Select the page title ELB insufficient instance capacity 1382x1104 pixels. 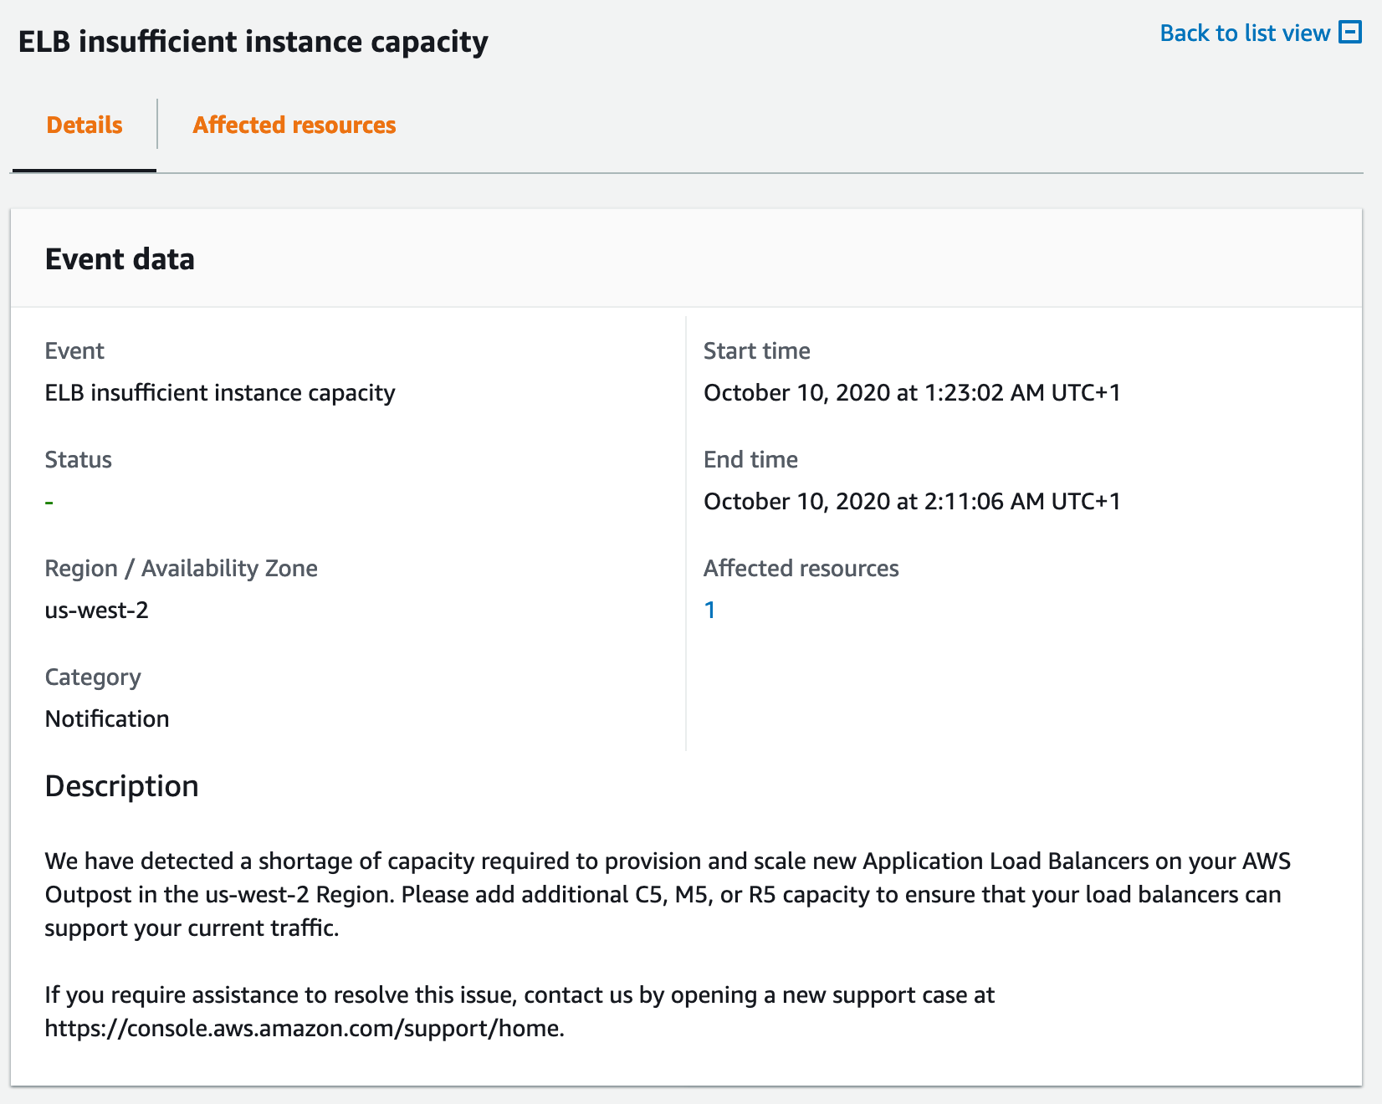(x=253, y=41)
